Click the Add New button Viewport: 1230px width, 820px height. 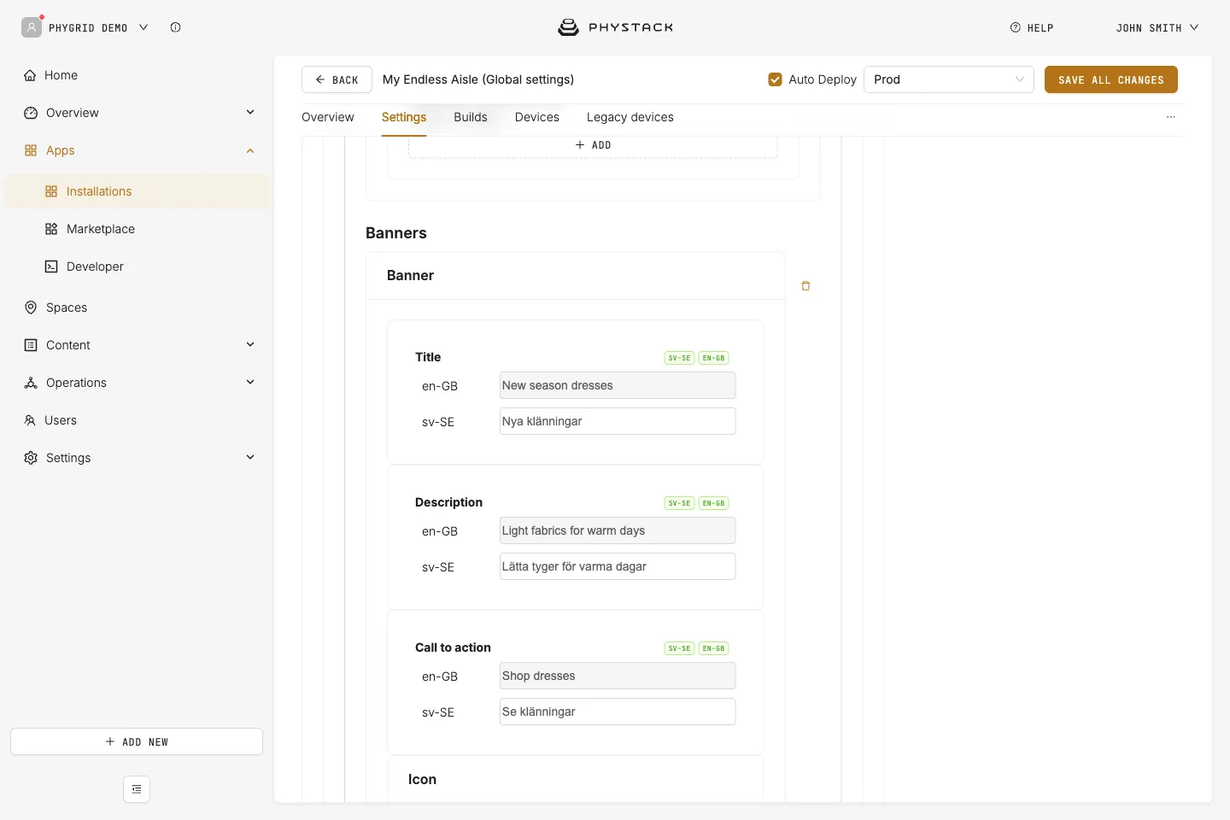(137, 741)
